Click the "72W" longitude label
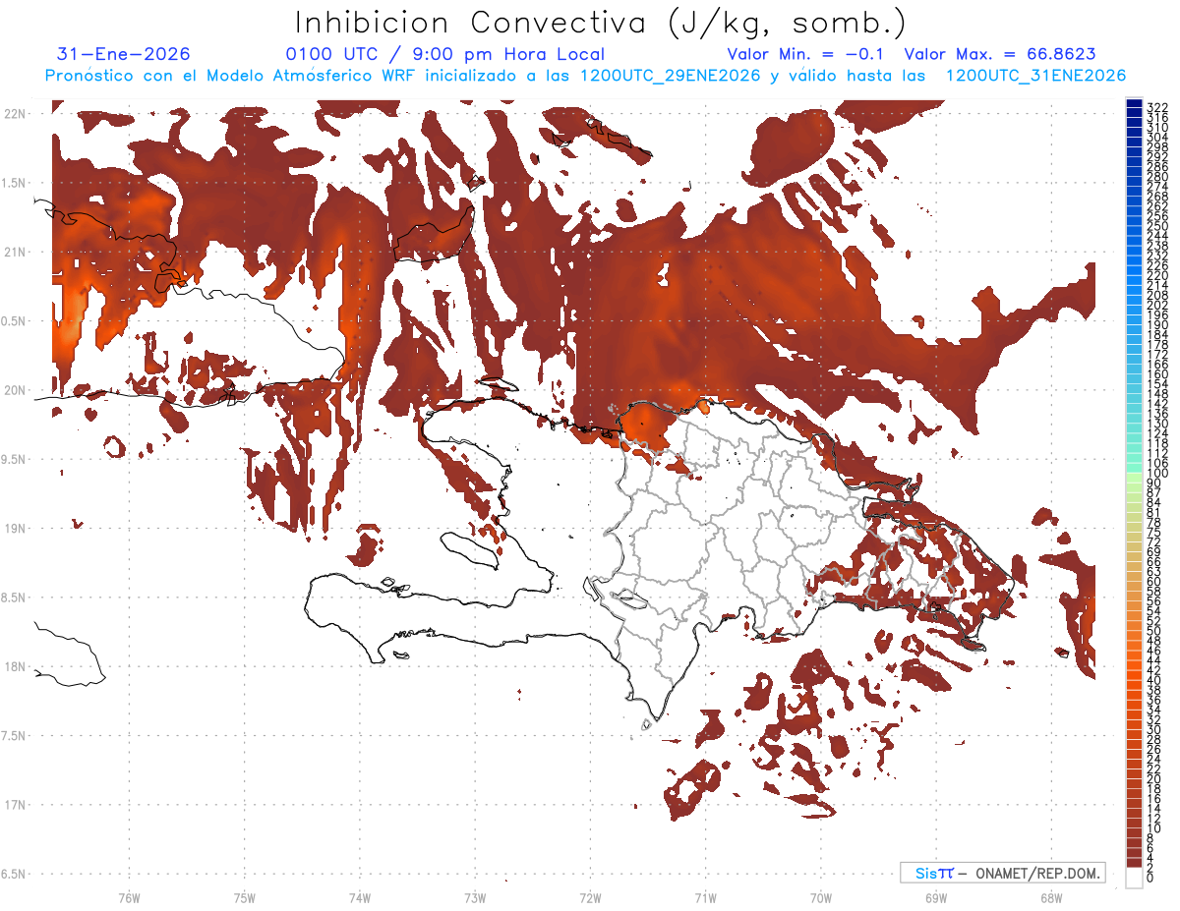The image size is (1180, 911). click(590, 897)
